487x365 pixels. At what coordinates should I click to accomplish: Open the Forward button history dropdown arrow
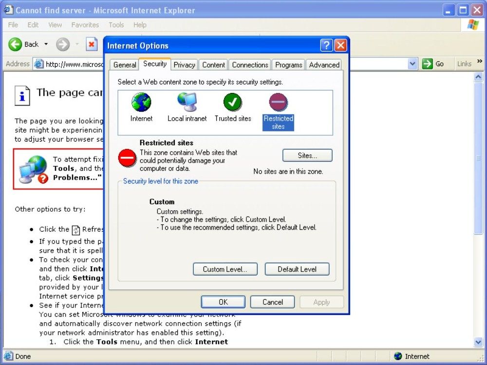[77, 44]
